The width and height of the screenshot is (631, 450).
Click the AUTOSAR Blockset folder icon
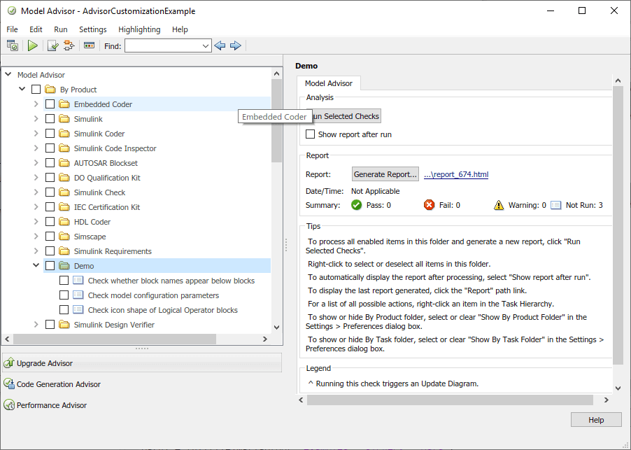tap(64, 163)
